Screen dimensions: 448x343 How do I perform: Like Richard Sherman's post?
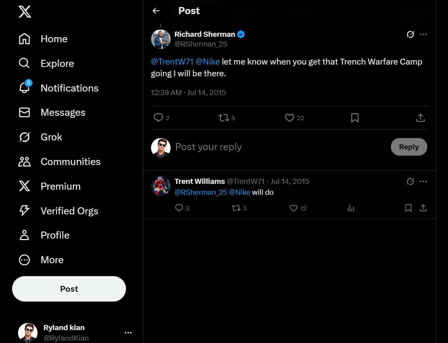(x=290, y=118)
